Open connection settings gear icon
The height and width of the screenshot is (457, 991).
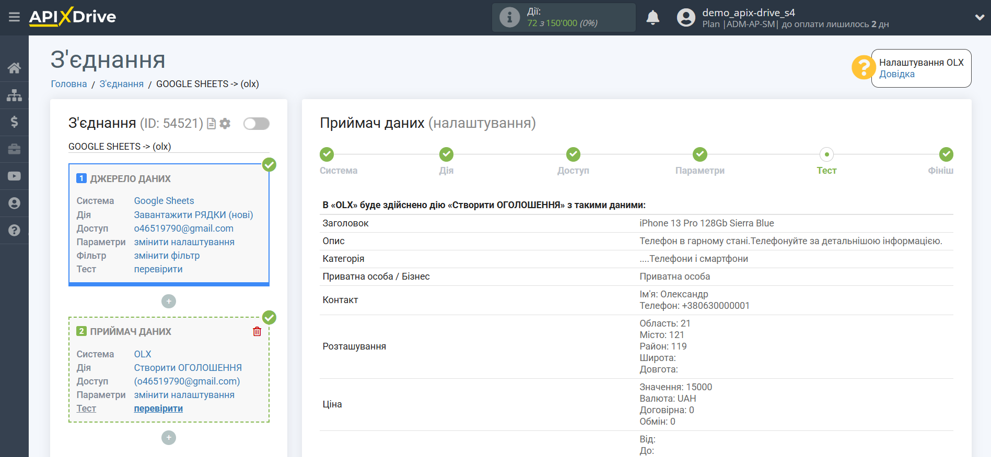[x=225, y=124]
